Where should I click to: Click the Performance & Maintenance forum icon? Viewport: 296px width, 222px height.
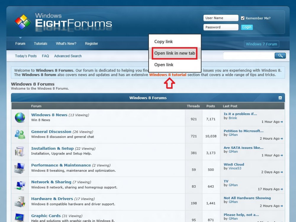20,168
